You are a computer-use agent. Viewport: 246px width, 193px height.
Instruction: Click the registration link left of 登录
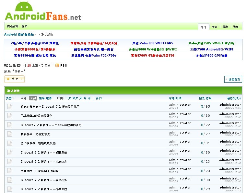[x=13, y=26]
